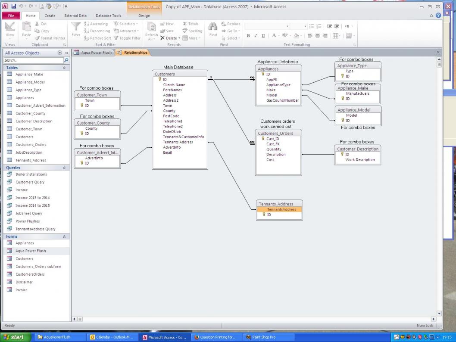
Task: Open the Microsoft Access Help question mark
Action: [438, 16]
